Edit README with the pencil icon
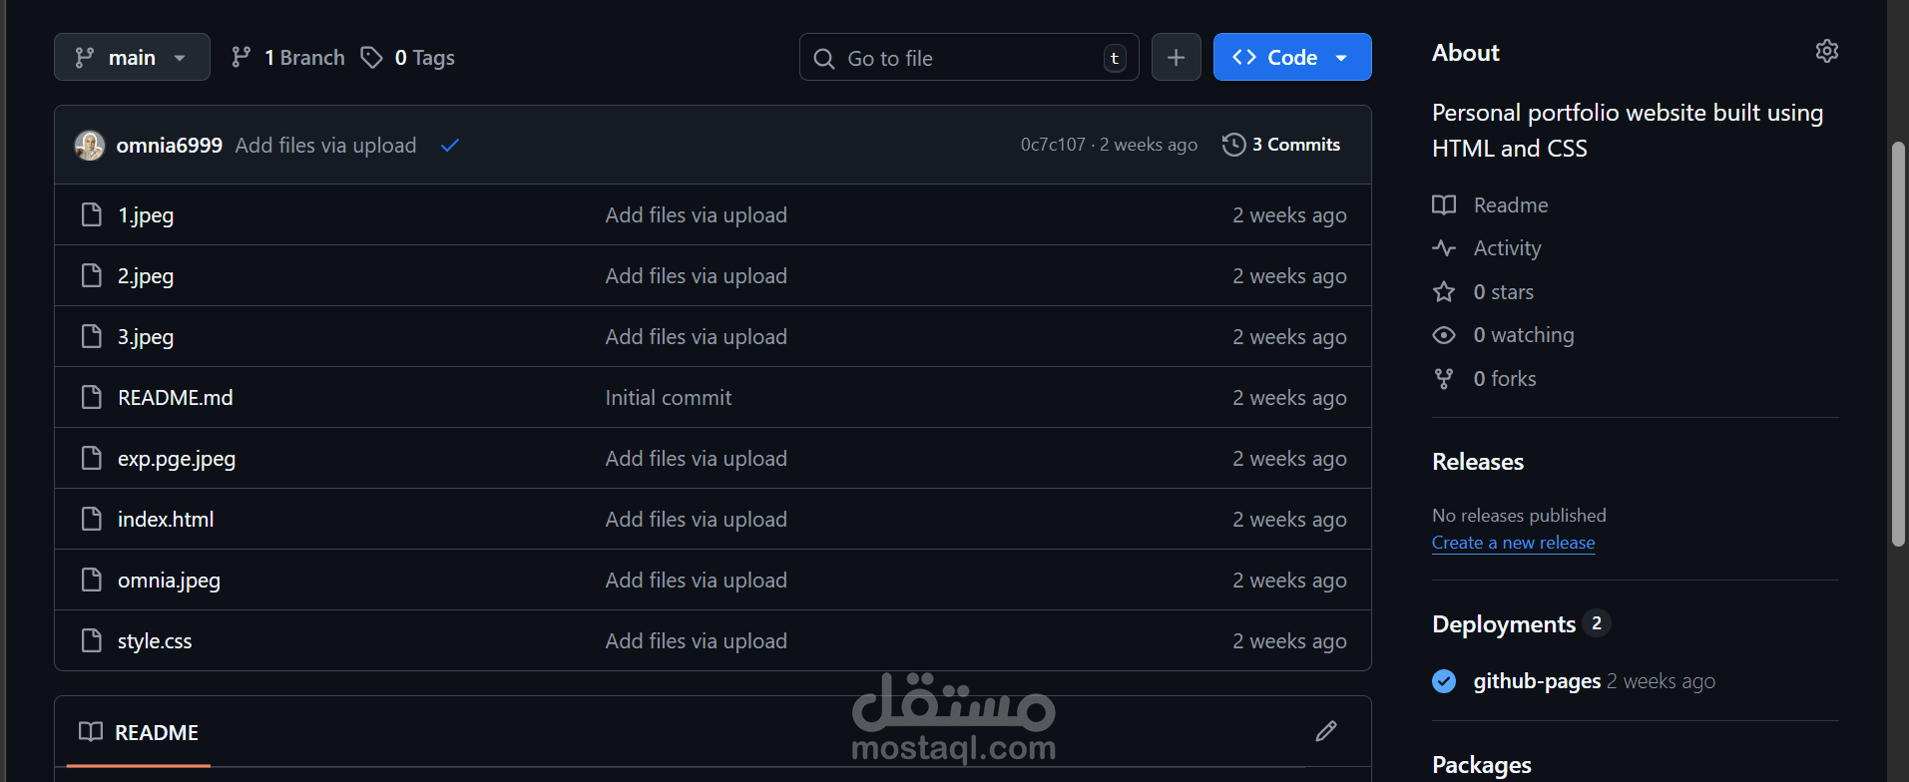Screen dimensions: 1909x782 click(x=1326, y=731)
